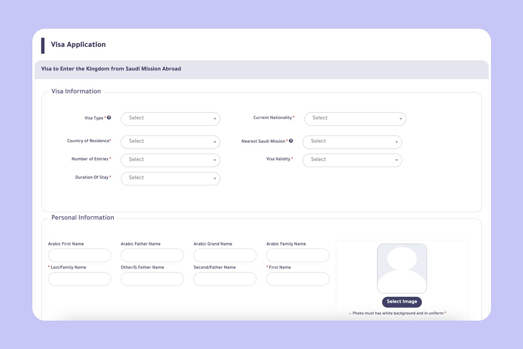Focus the Last/Family Name input
Viewport: 523px width, 349px height.
coord(80,279)
